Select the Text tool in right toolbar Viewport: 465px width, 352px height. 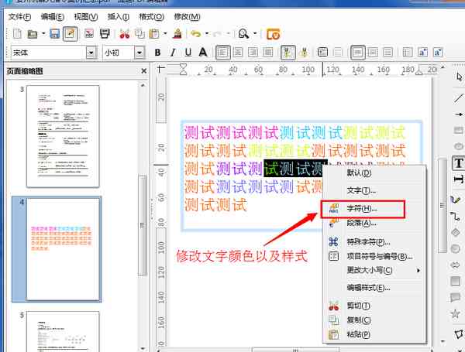pyautogui.click(x=459, y=163)
